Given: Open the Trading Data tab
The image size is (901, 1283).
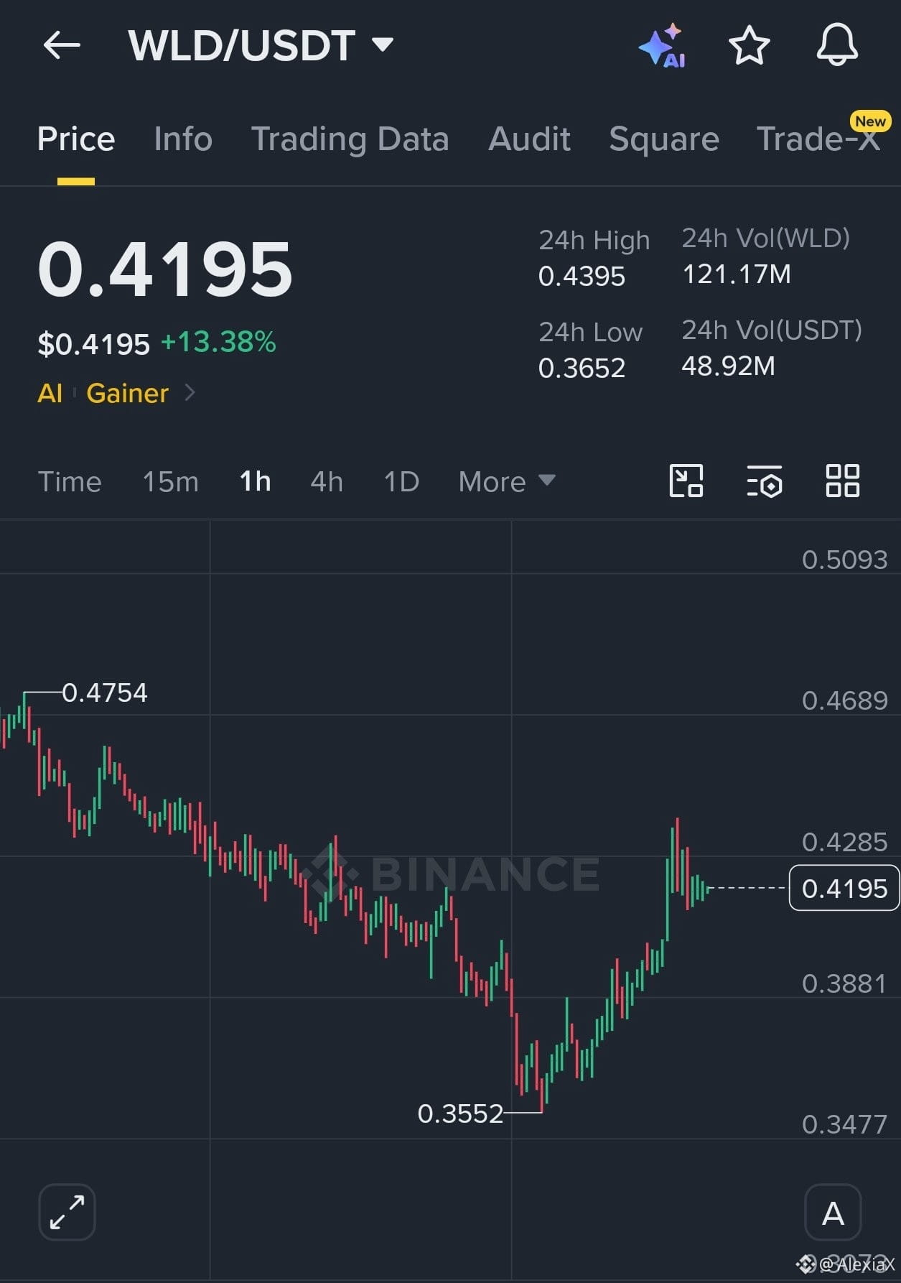Looking at the screenshot, I should point(350,139).
